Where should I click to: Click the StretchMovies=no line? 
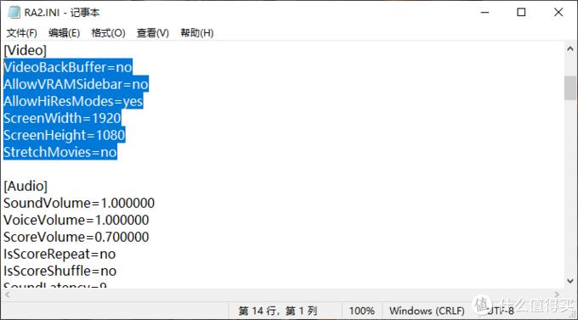click(60, 152)
